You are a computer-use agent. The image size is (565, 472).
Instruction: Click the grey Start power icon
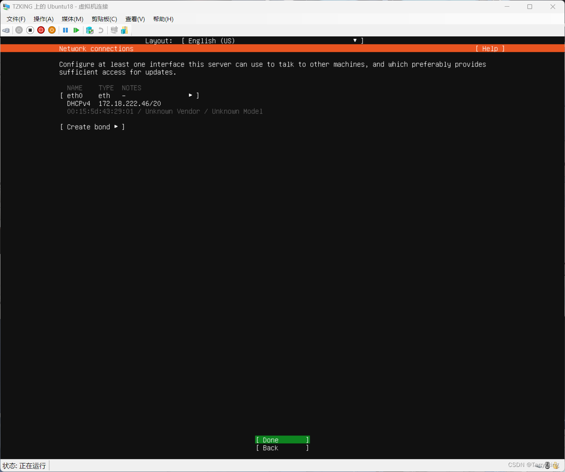coord(19,30)
